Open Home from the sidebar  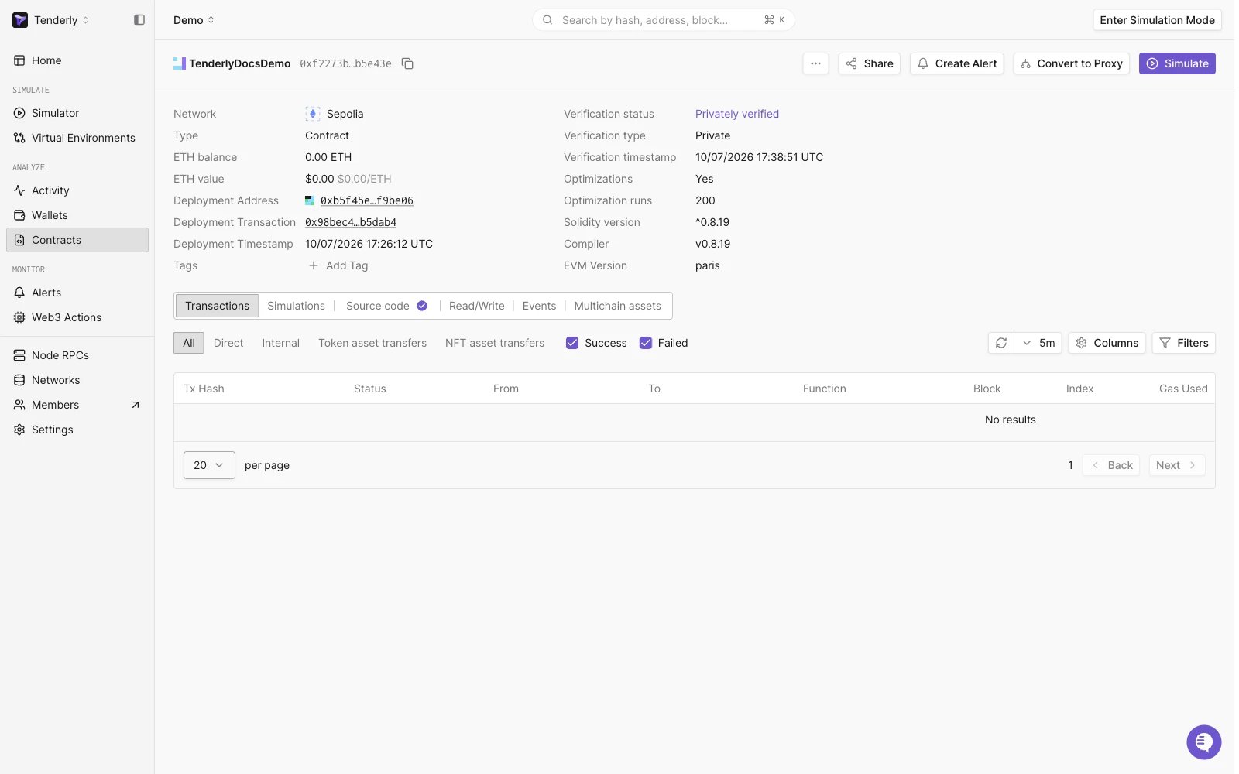tap(77, 60)
